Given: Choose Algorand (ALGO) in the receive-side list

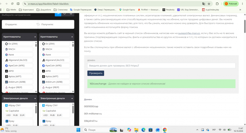Looking at the screenshot, I should [x=55, y=60].
